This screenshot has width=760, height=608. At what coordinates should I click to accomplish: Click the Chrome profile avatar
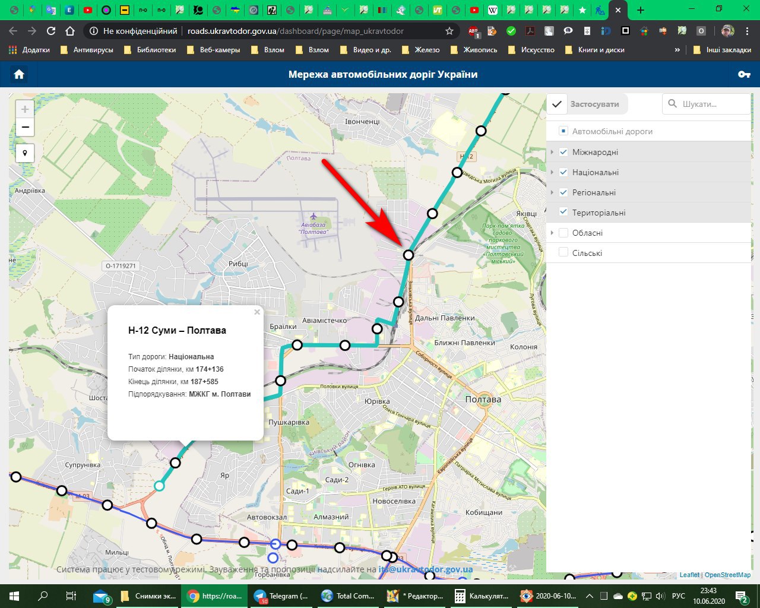728,31
